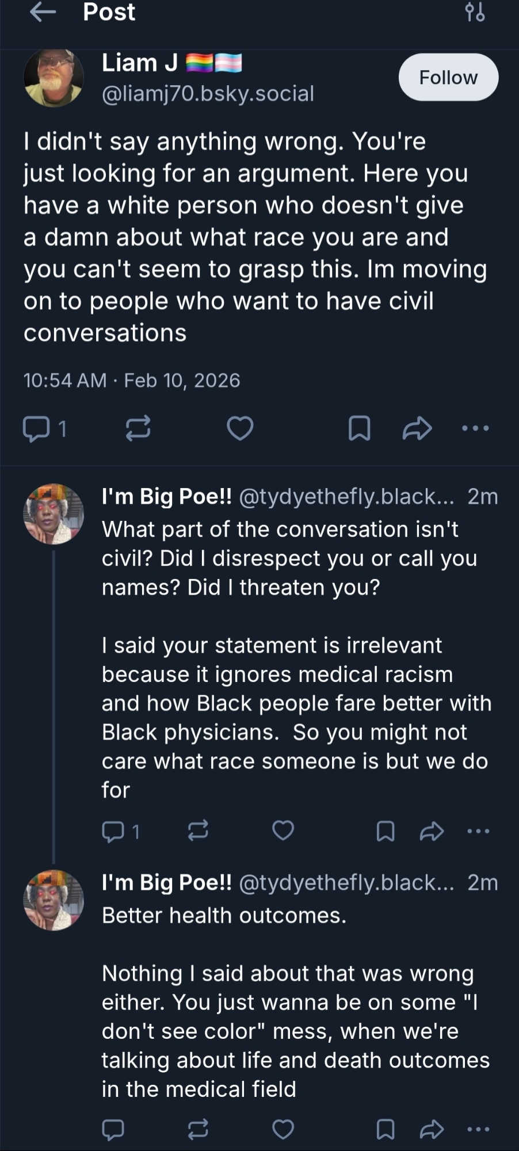Like the first Big Poe reply
This screenshot has width=519, height=1151.
click(x=283, y=831)
